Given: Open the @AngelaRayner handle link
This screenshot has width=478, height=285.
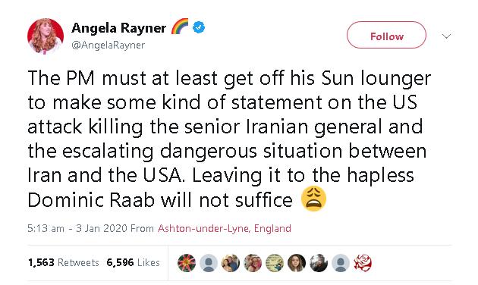Looking at the screenshot, I should [x=108, y=45].
